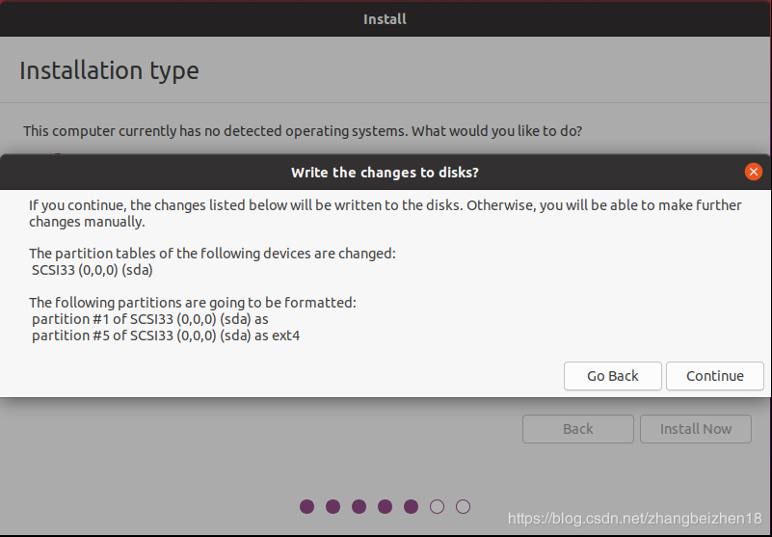Click the Install window title bar
The width and height of the screenshot is (772, 537).
386,19
